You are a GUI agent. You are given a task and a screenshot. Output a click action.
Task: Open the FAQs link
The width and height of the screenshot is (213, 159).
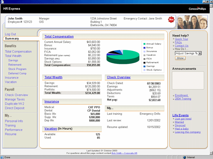tap(178, 42)
